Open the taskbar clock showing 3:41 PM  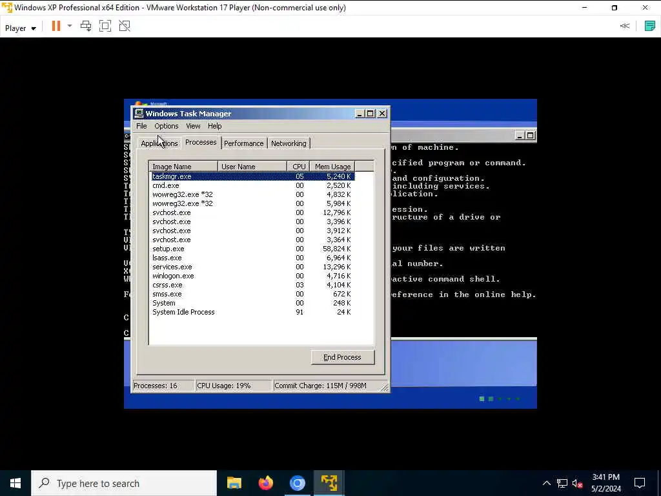605,483
